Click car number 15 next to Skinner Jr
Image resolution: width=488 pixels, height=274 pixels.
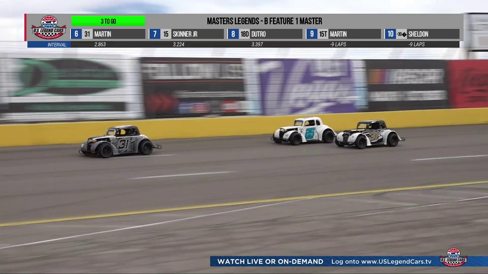tap(166, 34)
